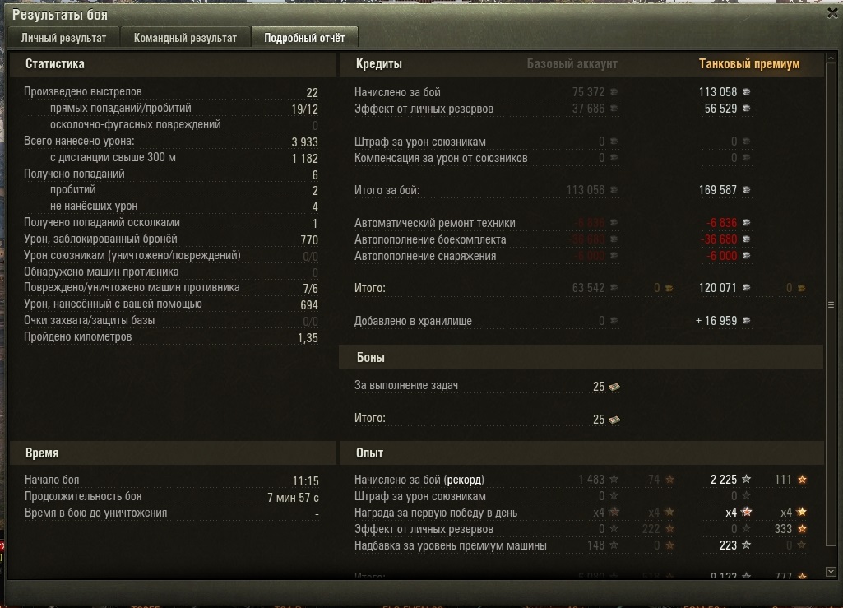Screen dimensions: 843x608
Task: Click the gold icon beside Итого premium 0
Action: click(x=801, y=289)
